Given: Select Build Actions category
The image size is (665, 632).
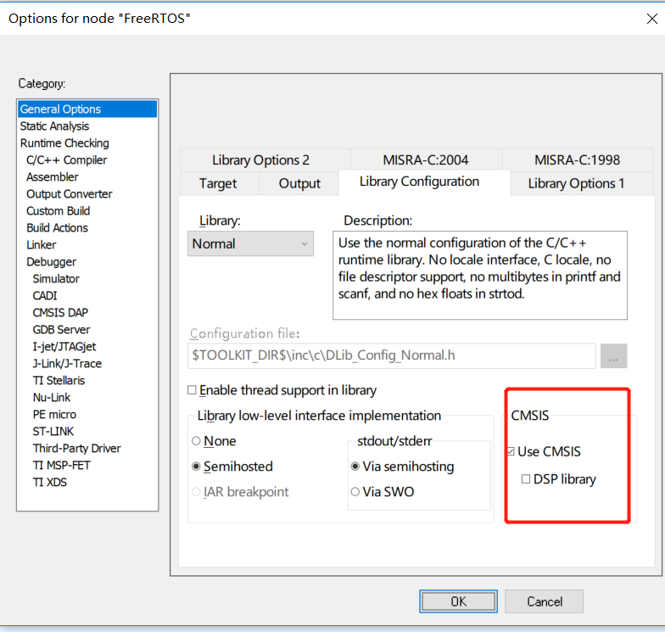Looking at the screenshot, I should tap(57, 227).
